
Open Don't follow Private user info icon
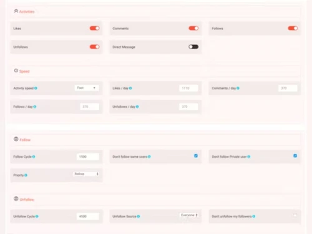[249, 157]
